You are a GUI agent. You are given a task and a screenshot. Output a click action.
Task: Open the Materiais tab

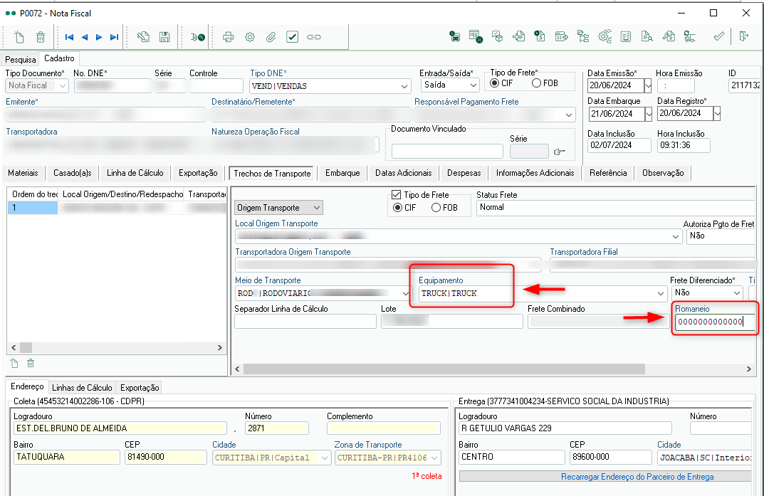23,173
